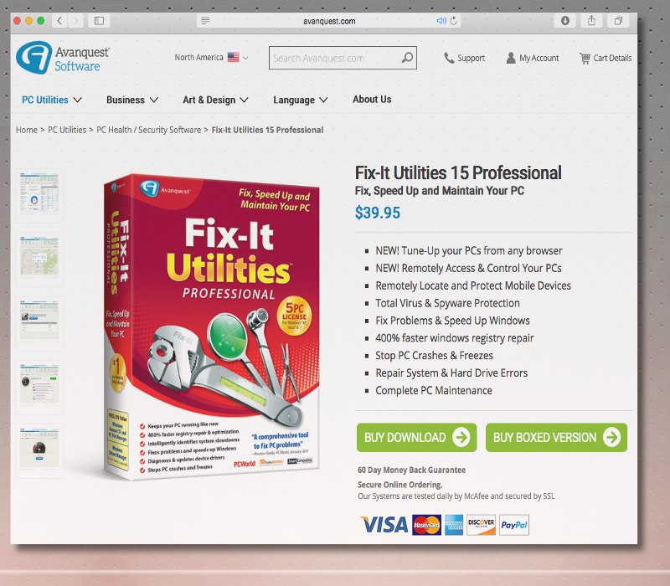670x586 pixels.
Task: Open the Support link
Action: (465, 58)
